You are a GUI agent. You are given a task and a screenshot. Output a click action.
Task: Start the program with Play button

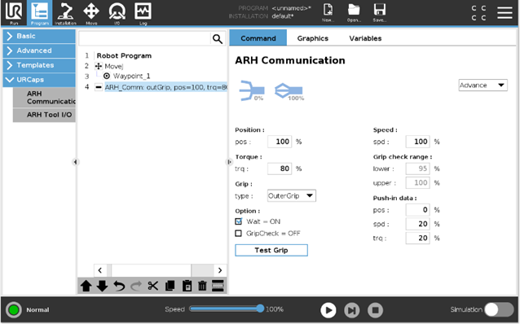(328, 310)
